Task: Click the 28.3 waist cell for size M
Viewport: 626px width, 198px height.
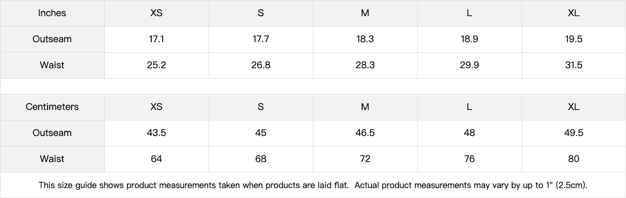Action: [365, 65]
